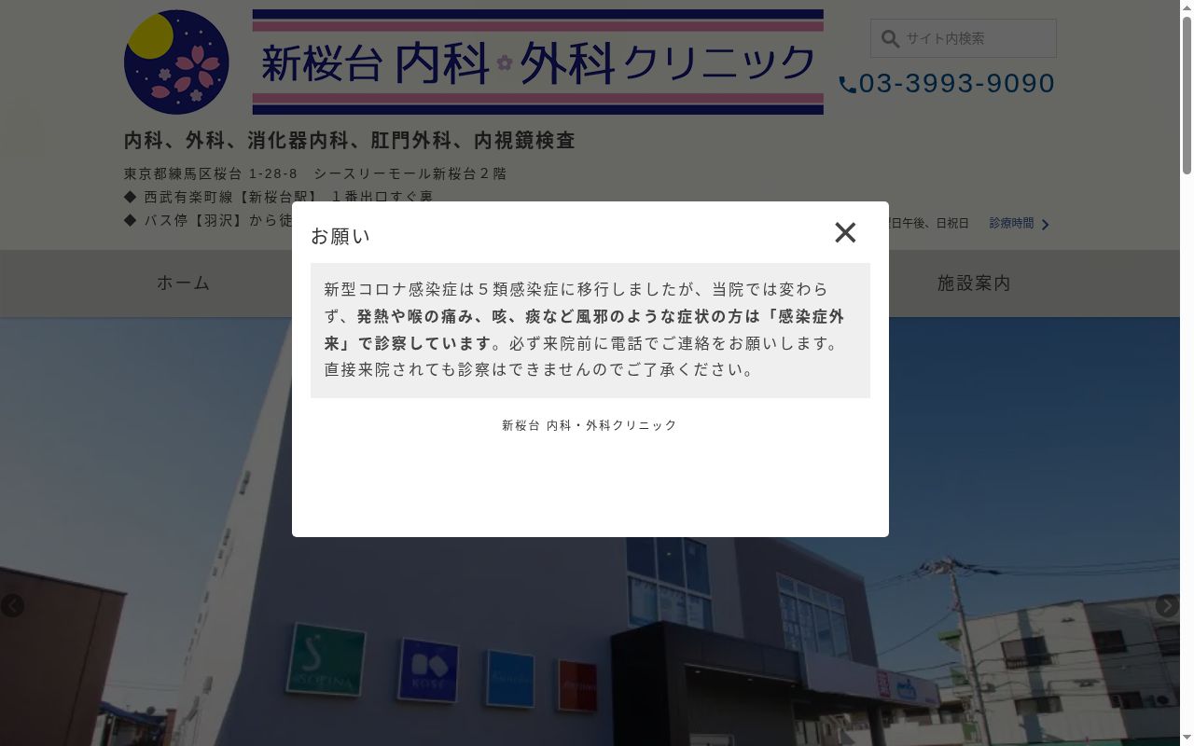Viewport: 1194px width, 746px height.
Task: Click the search magnifier icon
Action: click(890, 39)
